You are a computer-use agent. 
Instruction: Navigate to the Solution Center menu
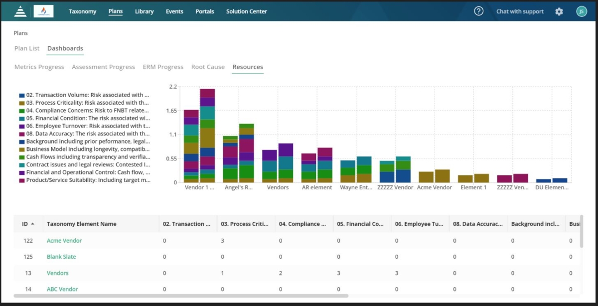[246, 11]
